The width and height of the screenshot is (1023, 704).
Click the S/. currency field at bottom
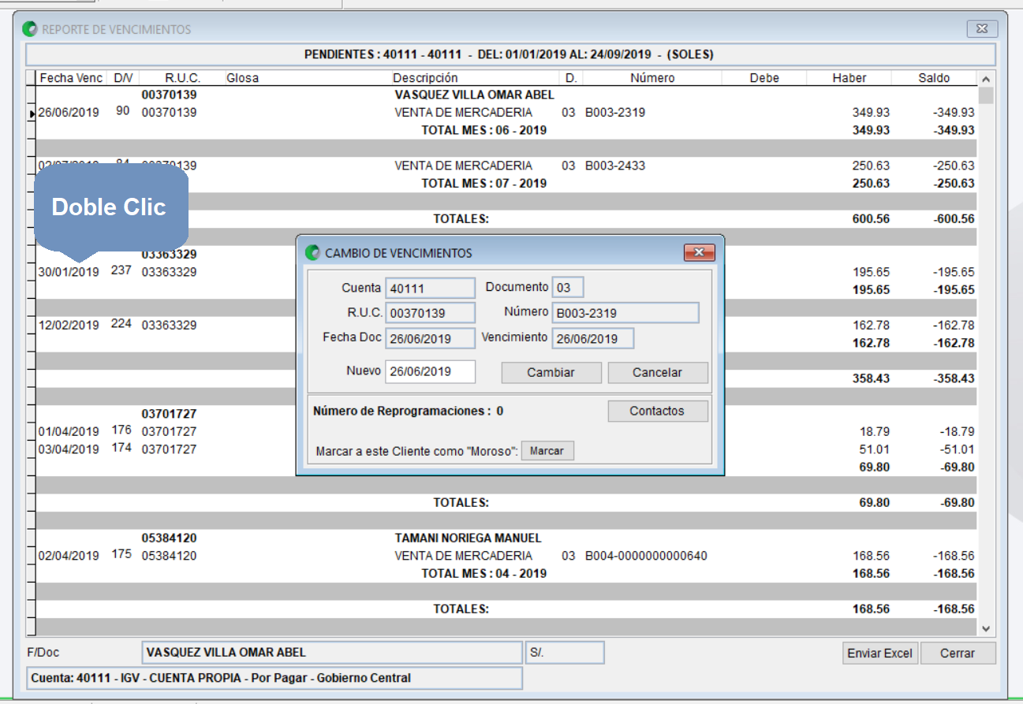pyautogui.click(x=565, y=653)
